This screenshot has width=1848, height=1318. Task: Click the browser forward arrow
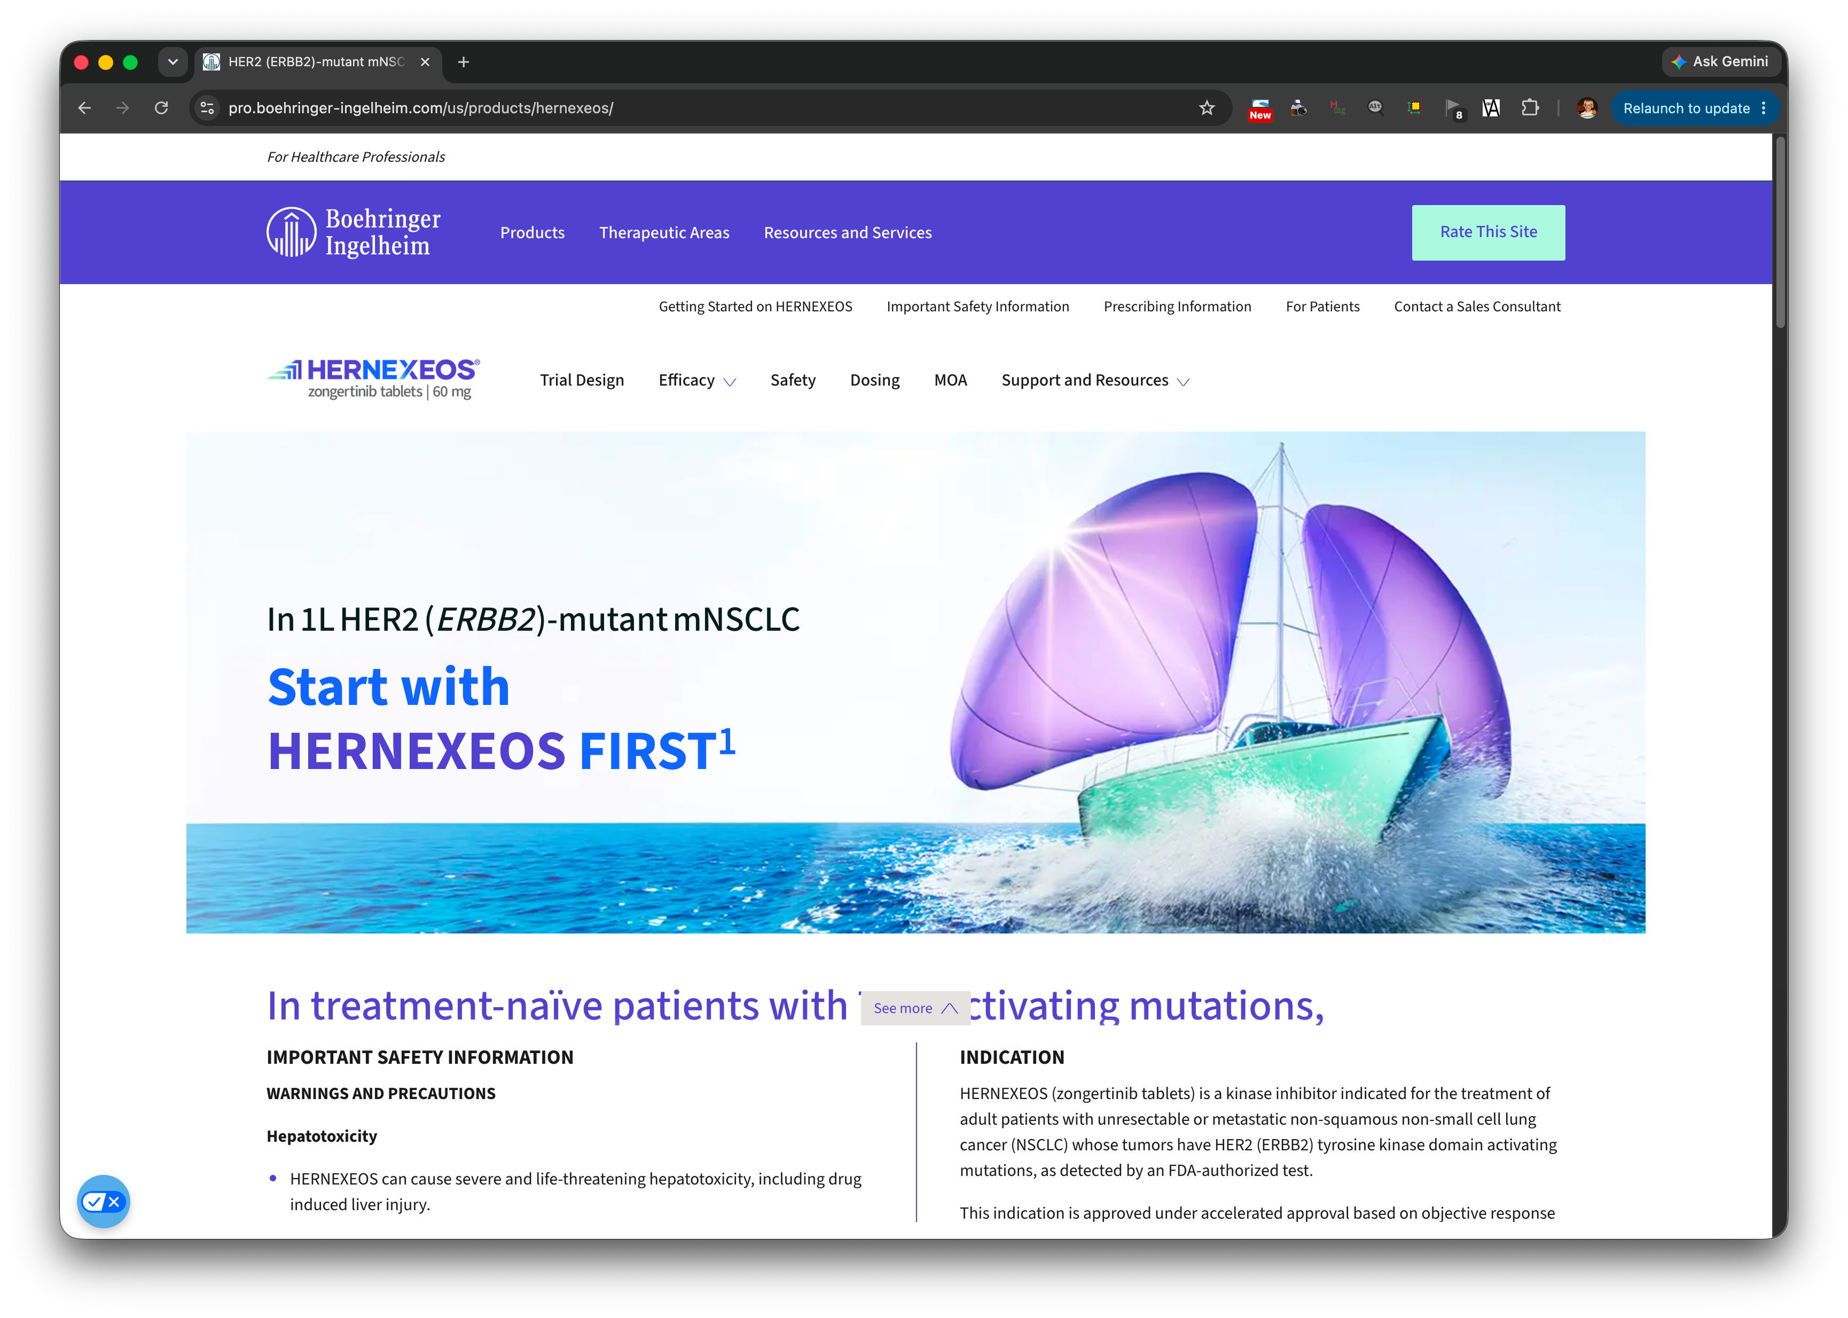coord(122,108)
